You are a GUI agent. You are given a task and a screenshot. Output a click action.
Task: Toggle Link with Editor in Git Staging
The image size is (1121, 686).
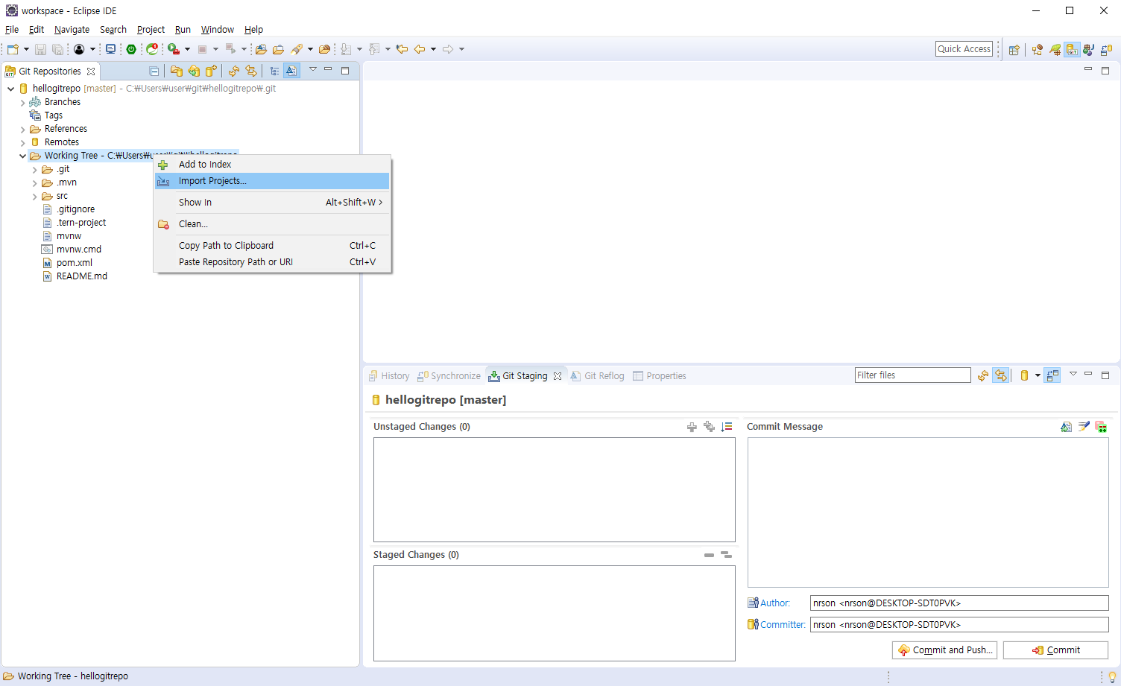(1000, 375)
